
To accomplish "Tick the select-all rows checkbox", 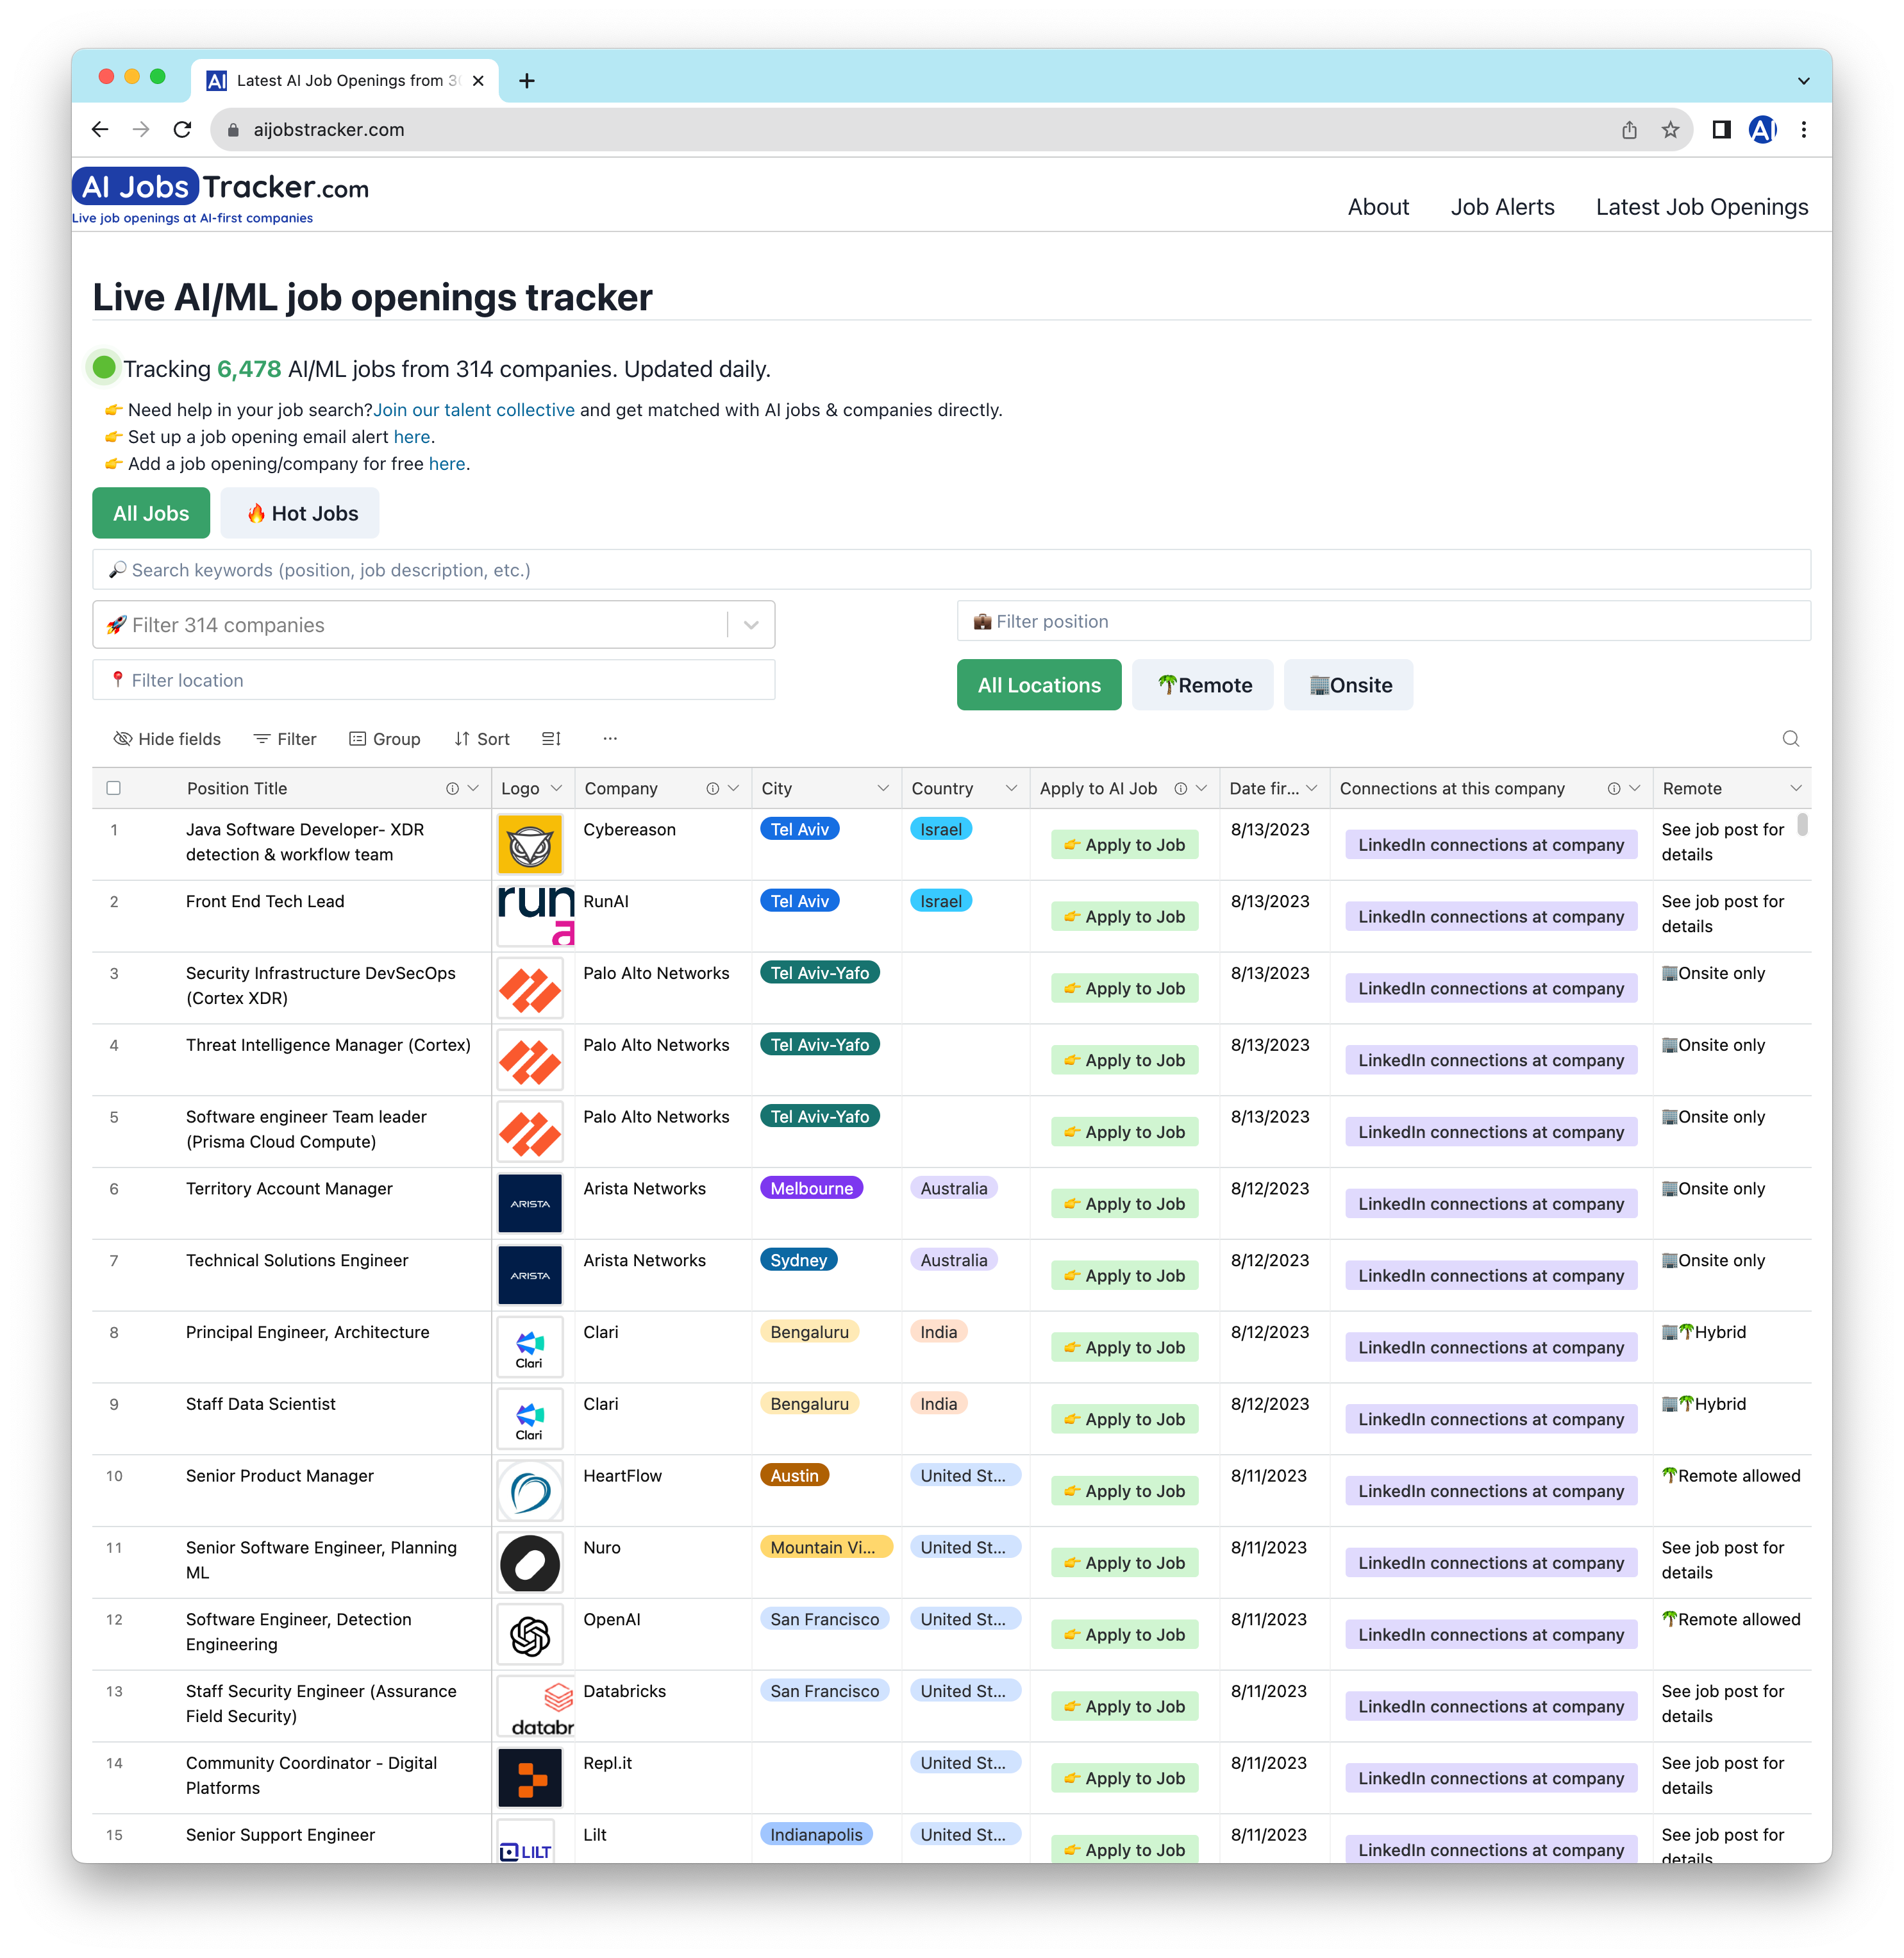I will 113,788.
